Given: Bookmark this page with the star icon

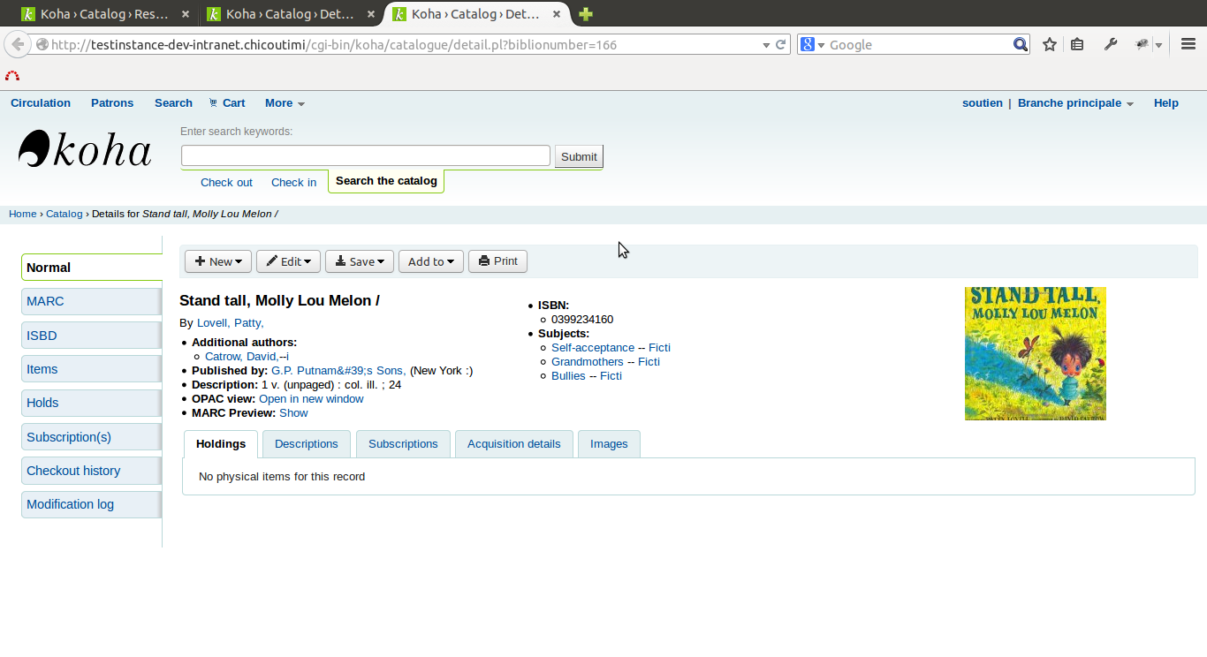Looking at the screenshot, I should point(1049,45).
